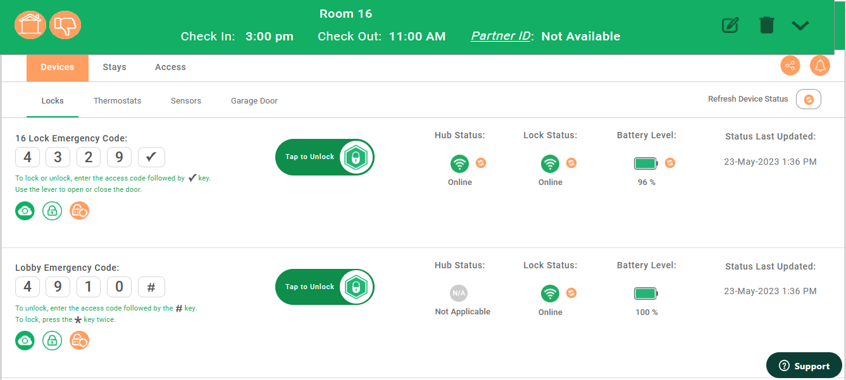This screenshot has height=380, width=846.
Task: Open the Stays tab
Action: [115, 67]
